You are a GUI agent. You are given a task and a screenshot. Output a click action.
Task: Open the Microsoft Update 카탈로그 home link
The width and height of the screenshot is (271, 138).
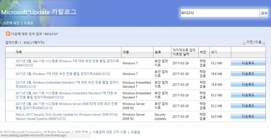click(39, 12)
